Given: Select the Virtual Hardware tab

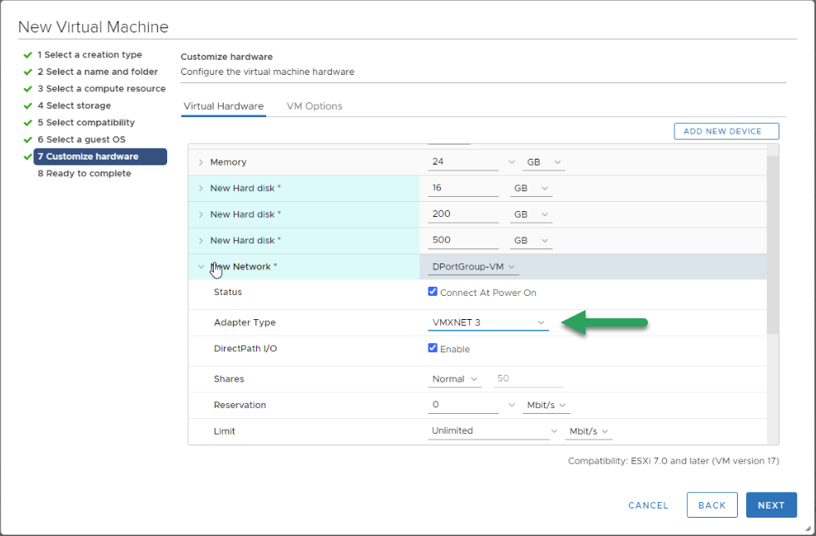Looking at the screenshot, I should (x=223, y=106).
